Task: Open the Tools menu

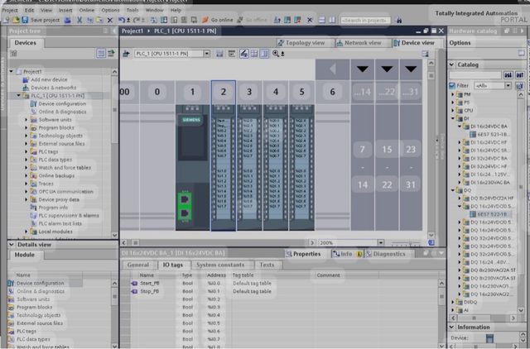Action: pos(132,10)
